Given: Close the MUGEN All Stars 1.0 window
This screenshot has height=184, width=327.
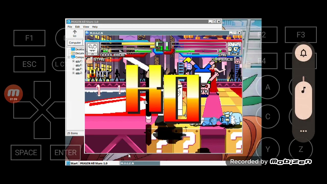Looking at the screenshot, I should pos(219,22).
